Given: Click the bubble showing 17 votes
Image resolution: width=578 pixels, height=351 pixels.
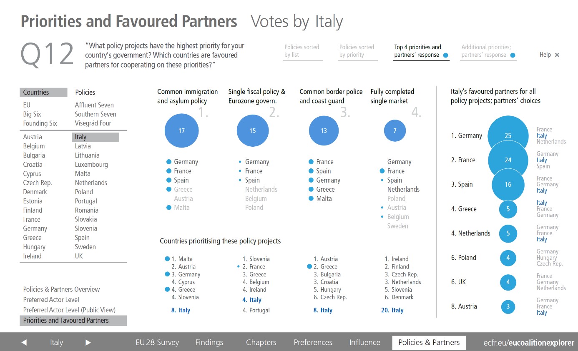Looking at the screenshot, I should 181,130.
